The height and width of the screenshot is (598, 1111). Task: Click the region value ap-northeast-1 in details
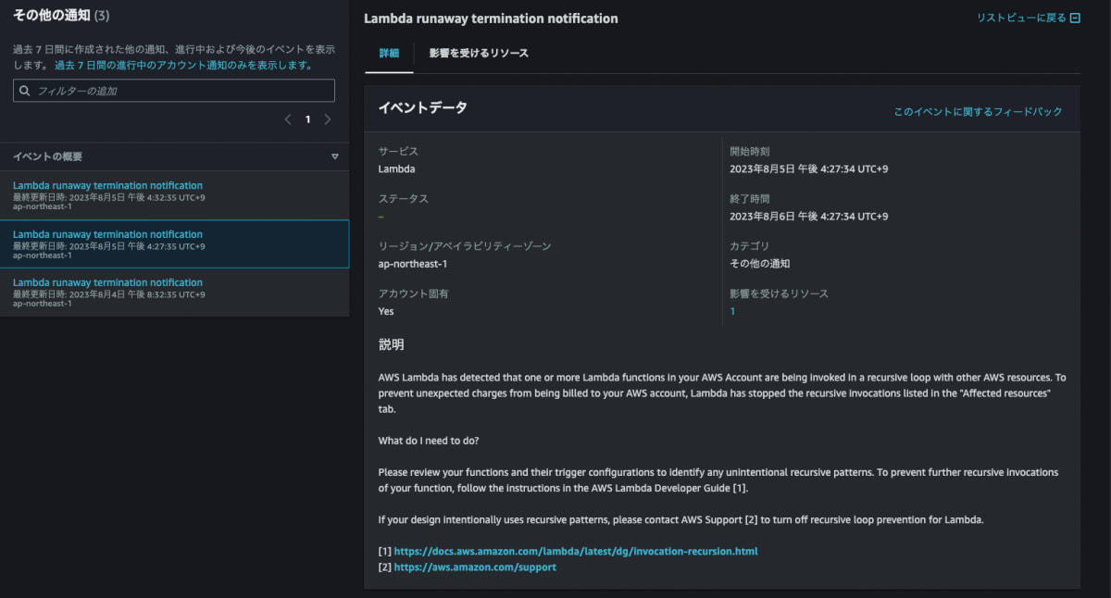click(x=415, y=264)
